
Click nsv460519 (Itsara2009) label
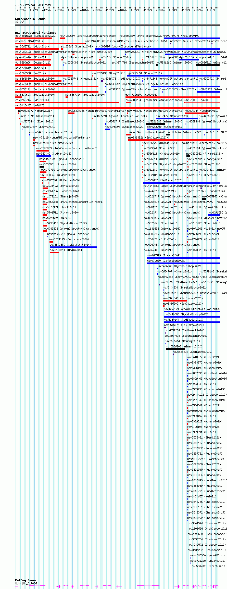pyautogui.click(x=164, y=255)
